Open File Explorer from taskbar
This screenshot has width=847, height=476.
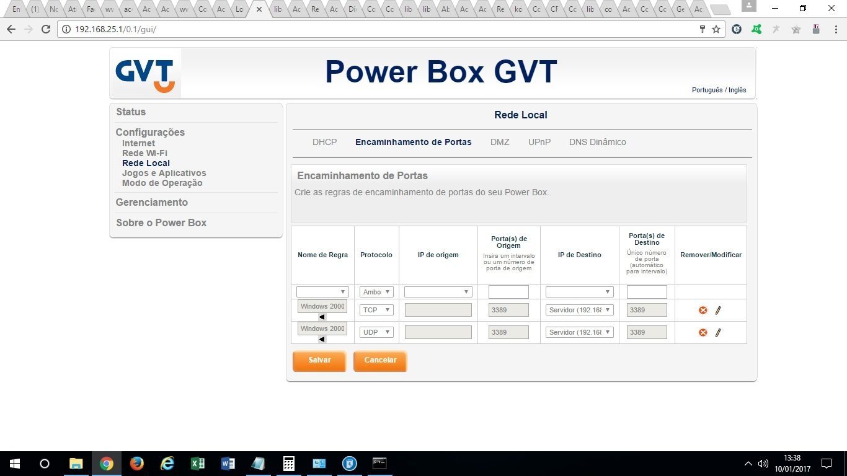click(x=76, y=464)
